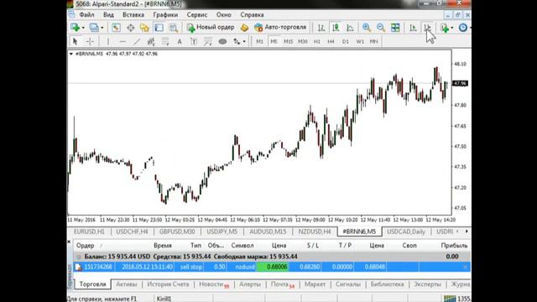The height and width of the screenshot is (302, 537).
Task: Switch timeframe to M15
Action: 288,41
